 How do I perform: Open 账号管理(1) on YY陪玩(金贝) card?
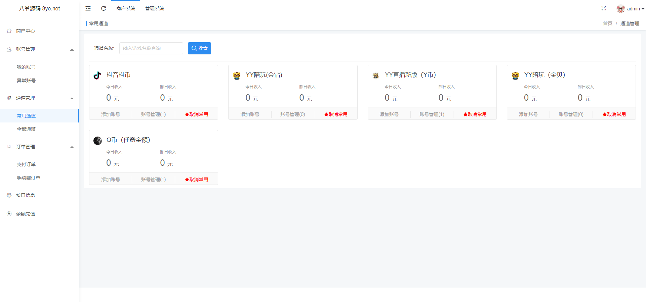pyautogui.click(x=571, y=114)
